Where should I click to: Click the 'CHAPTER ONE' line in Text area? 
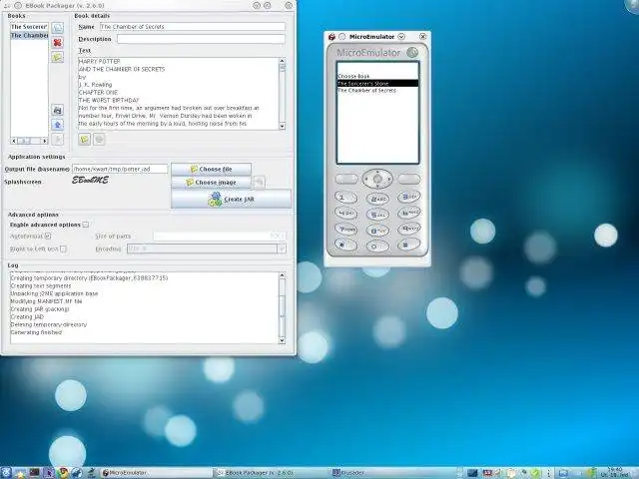coord(98,93)
